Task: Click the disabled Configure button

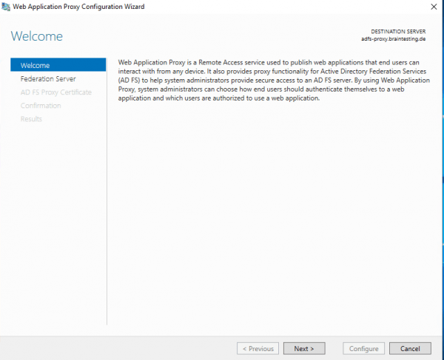Action: click(363, 348)
